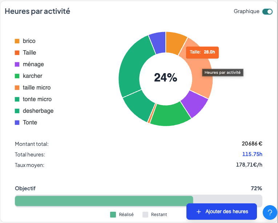Select the Taille legend label
The width and height of the screenshot is (278, 223).
[29, 53]
